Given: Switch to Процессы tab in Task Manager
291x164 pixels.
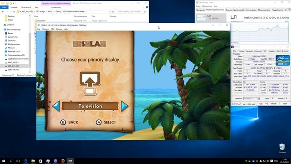Looking at the screenshot, I should point(200,10).
